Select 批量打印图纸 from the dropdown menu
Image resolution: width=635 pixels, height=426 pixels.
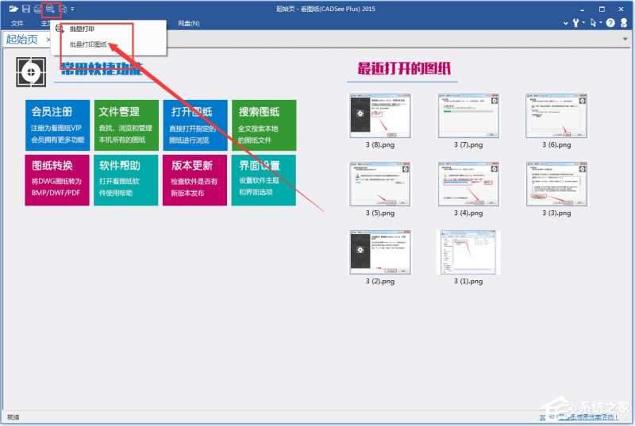[88, 44]
